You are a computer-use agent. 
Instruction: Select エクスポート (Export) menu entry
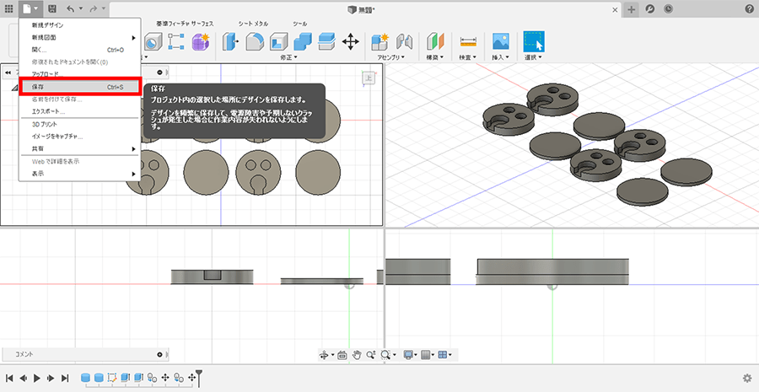point(48,111)
